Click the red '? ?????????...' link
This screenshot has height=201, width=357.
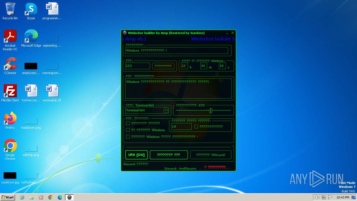click(217, 167)
